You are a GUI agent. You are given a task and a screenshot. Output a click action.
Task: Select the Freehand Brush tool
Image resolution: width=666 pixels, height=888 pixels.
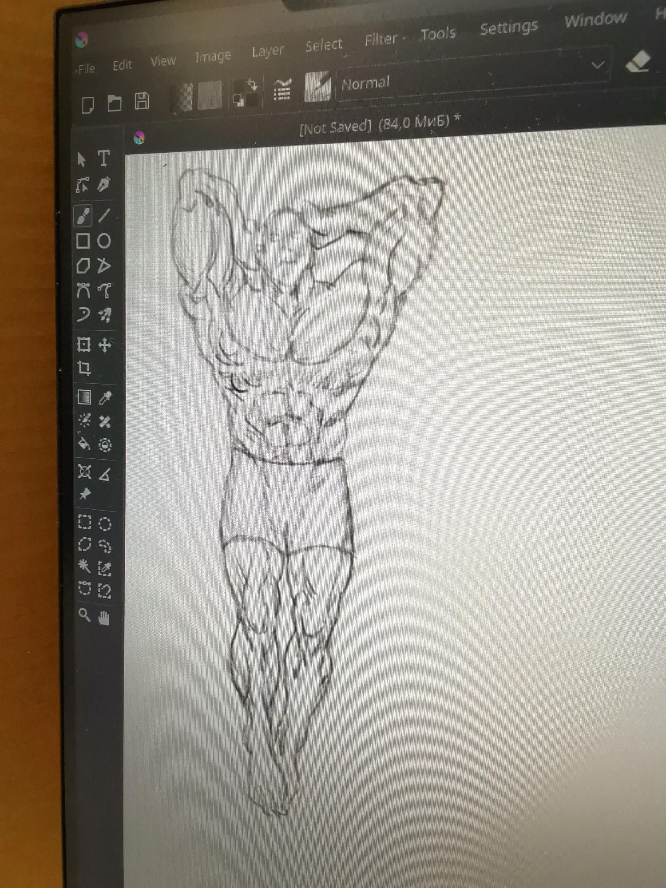[83, 216]
